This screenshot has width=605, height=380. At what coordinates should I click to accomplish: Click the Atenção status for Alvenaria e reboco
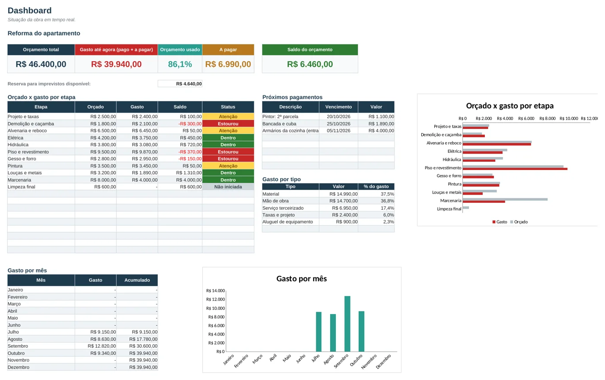tap(228, 131)
